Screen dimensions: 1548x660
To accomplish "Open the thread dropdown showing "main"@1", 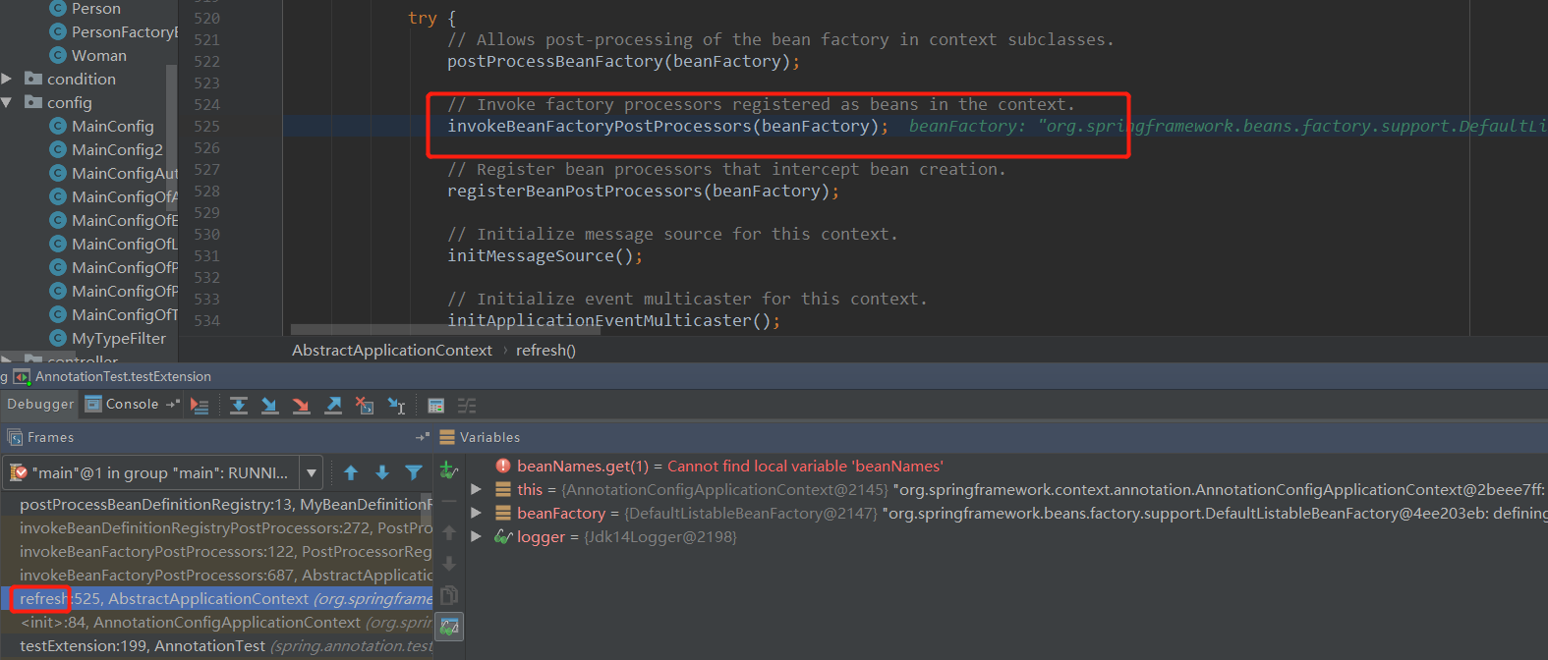I will click(312, 472).
